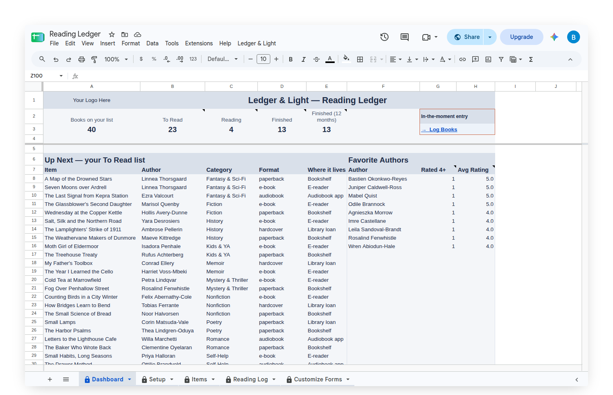Open the zoom level dropdown
The image size is (613, 395).
point(116,59)
